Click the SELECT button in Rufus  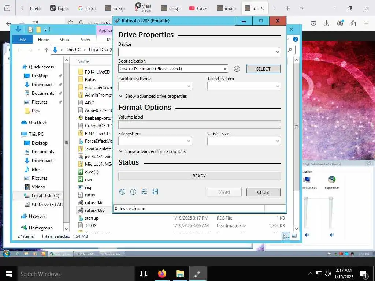[263, 69]
